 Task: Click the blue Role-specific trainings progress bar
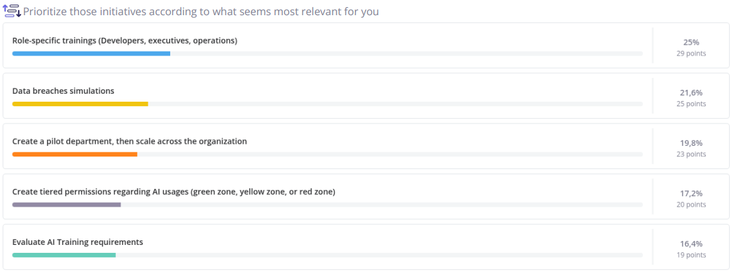[91, 53]
